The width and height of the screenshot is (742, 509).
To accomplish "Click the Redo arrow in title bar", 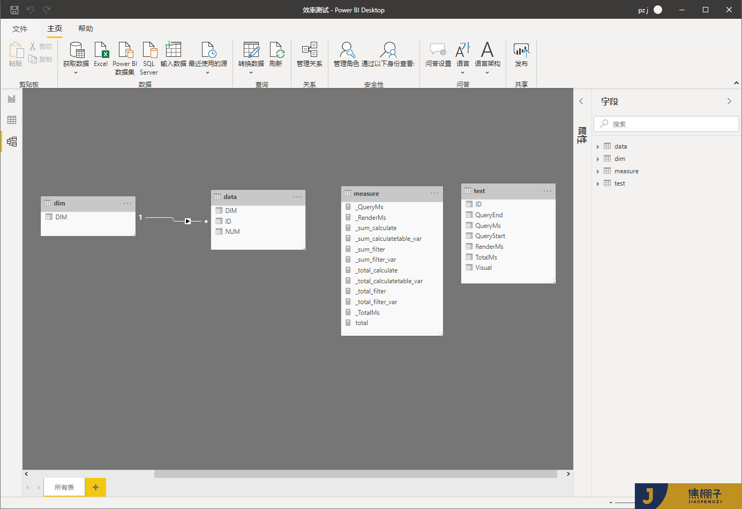I will click(x=47, y=10).
